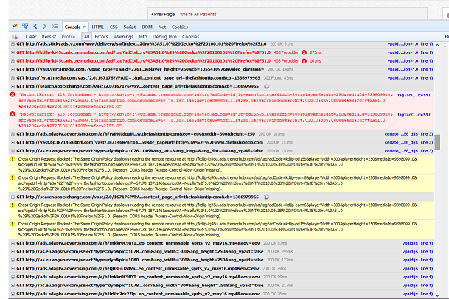Enable the Errors filter
This screenshot has height=299, width=449.
[101, 36]
